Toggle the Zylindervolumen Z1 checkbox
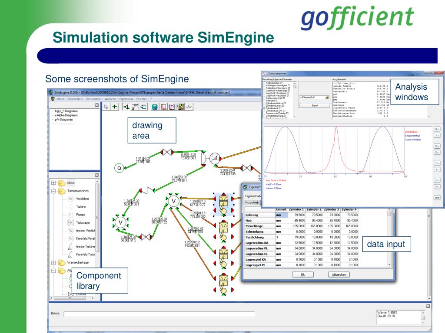The height and width of the screenshot is (333, 445). (264, 106)
